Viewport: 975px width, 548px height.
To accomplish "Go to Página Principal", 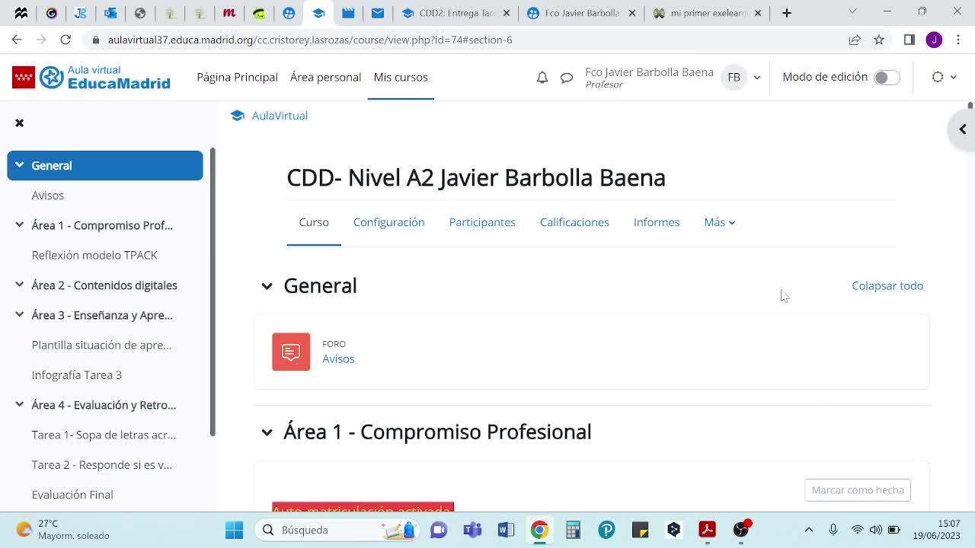I will pyautogui.click(x=238, y=77).
